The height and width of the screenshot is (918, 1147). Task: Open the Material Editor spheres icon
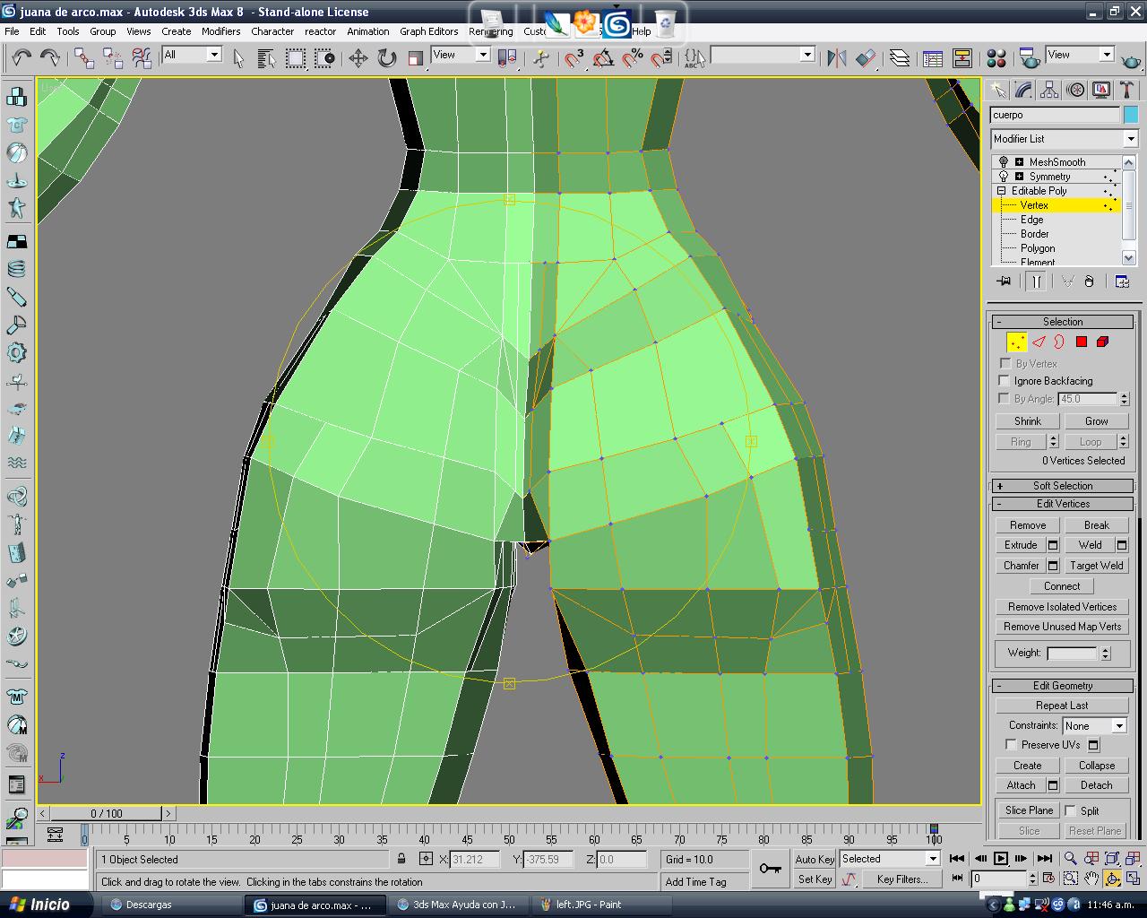(996, 58)
